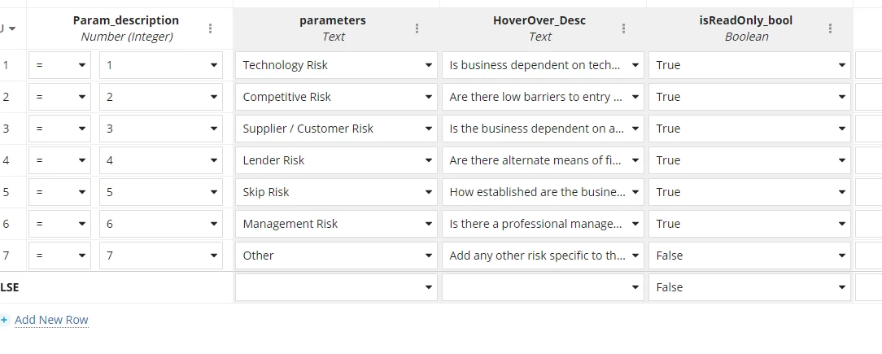Click the sort arrow in the first column header
The height and width of the screenshot is (354, 882).
pyautogui.click(x=12, y=28)
